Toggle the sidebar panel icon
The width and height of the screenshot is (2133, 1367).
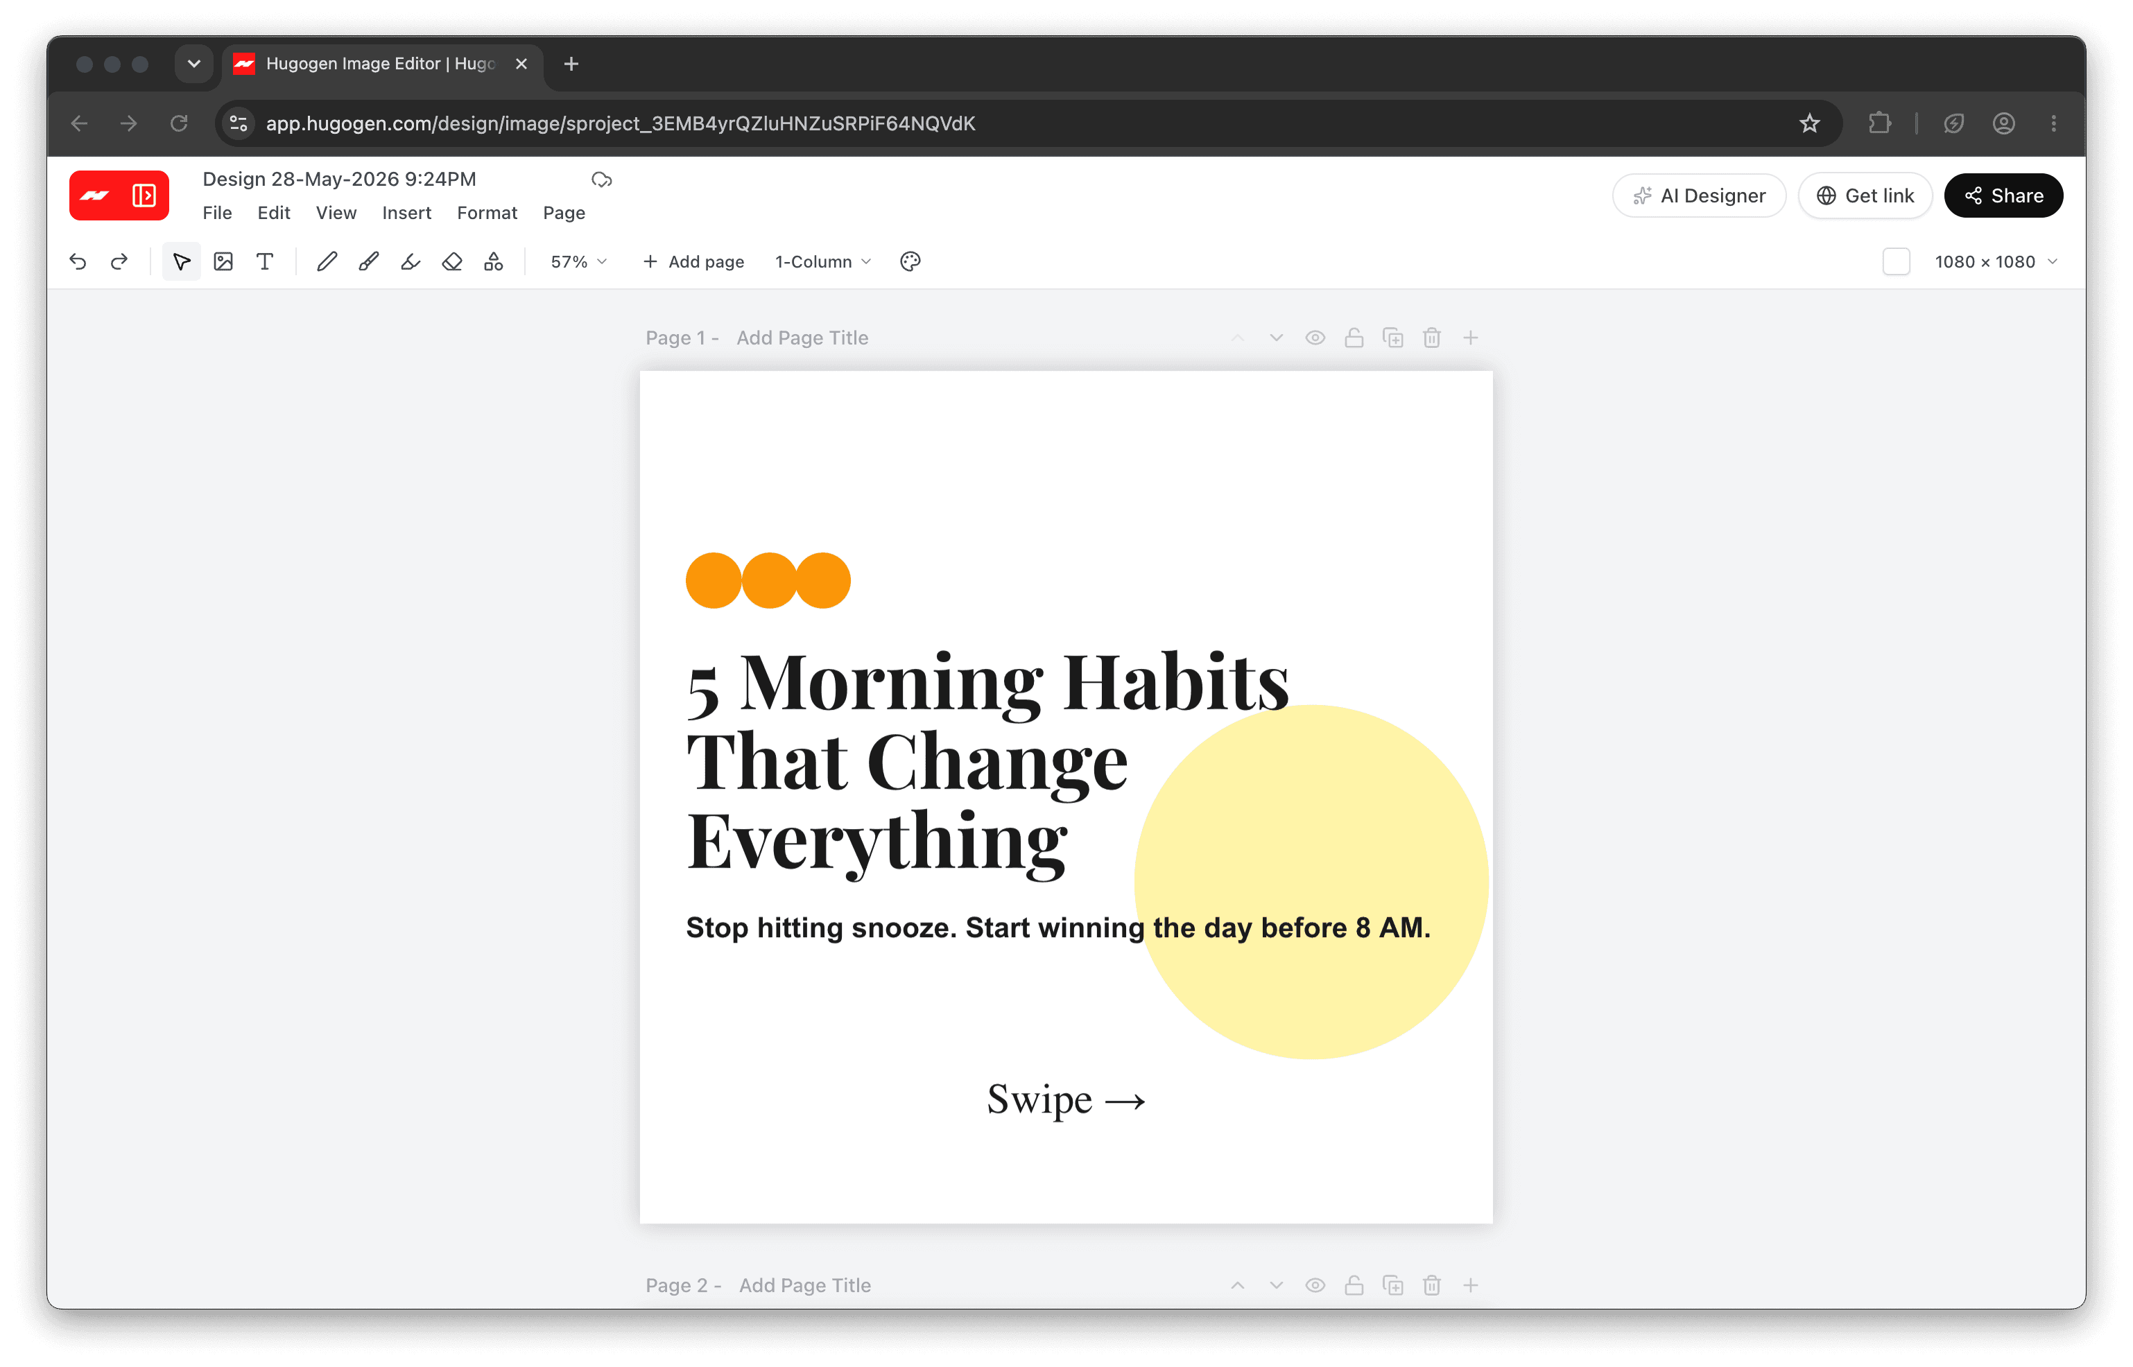point(144,195)
